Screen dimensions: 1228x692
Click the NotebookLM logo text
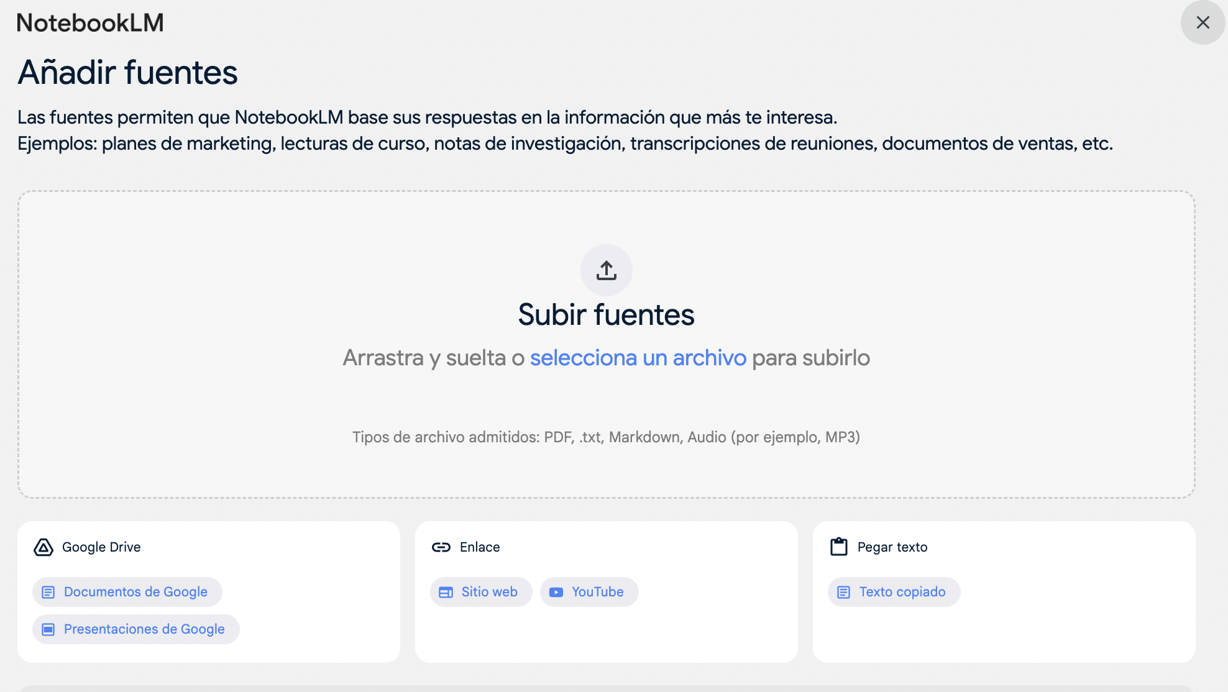tap(90, 23)
